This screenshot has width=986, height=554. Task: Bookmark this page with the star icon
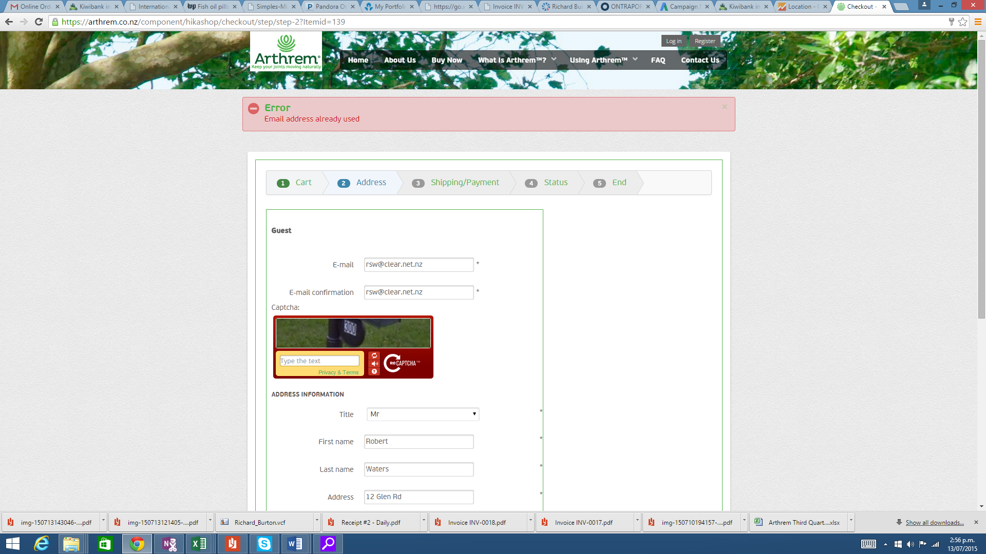pyautogui.click(x=962, y=22)
